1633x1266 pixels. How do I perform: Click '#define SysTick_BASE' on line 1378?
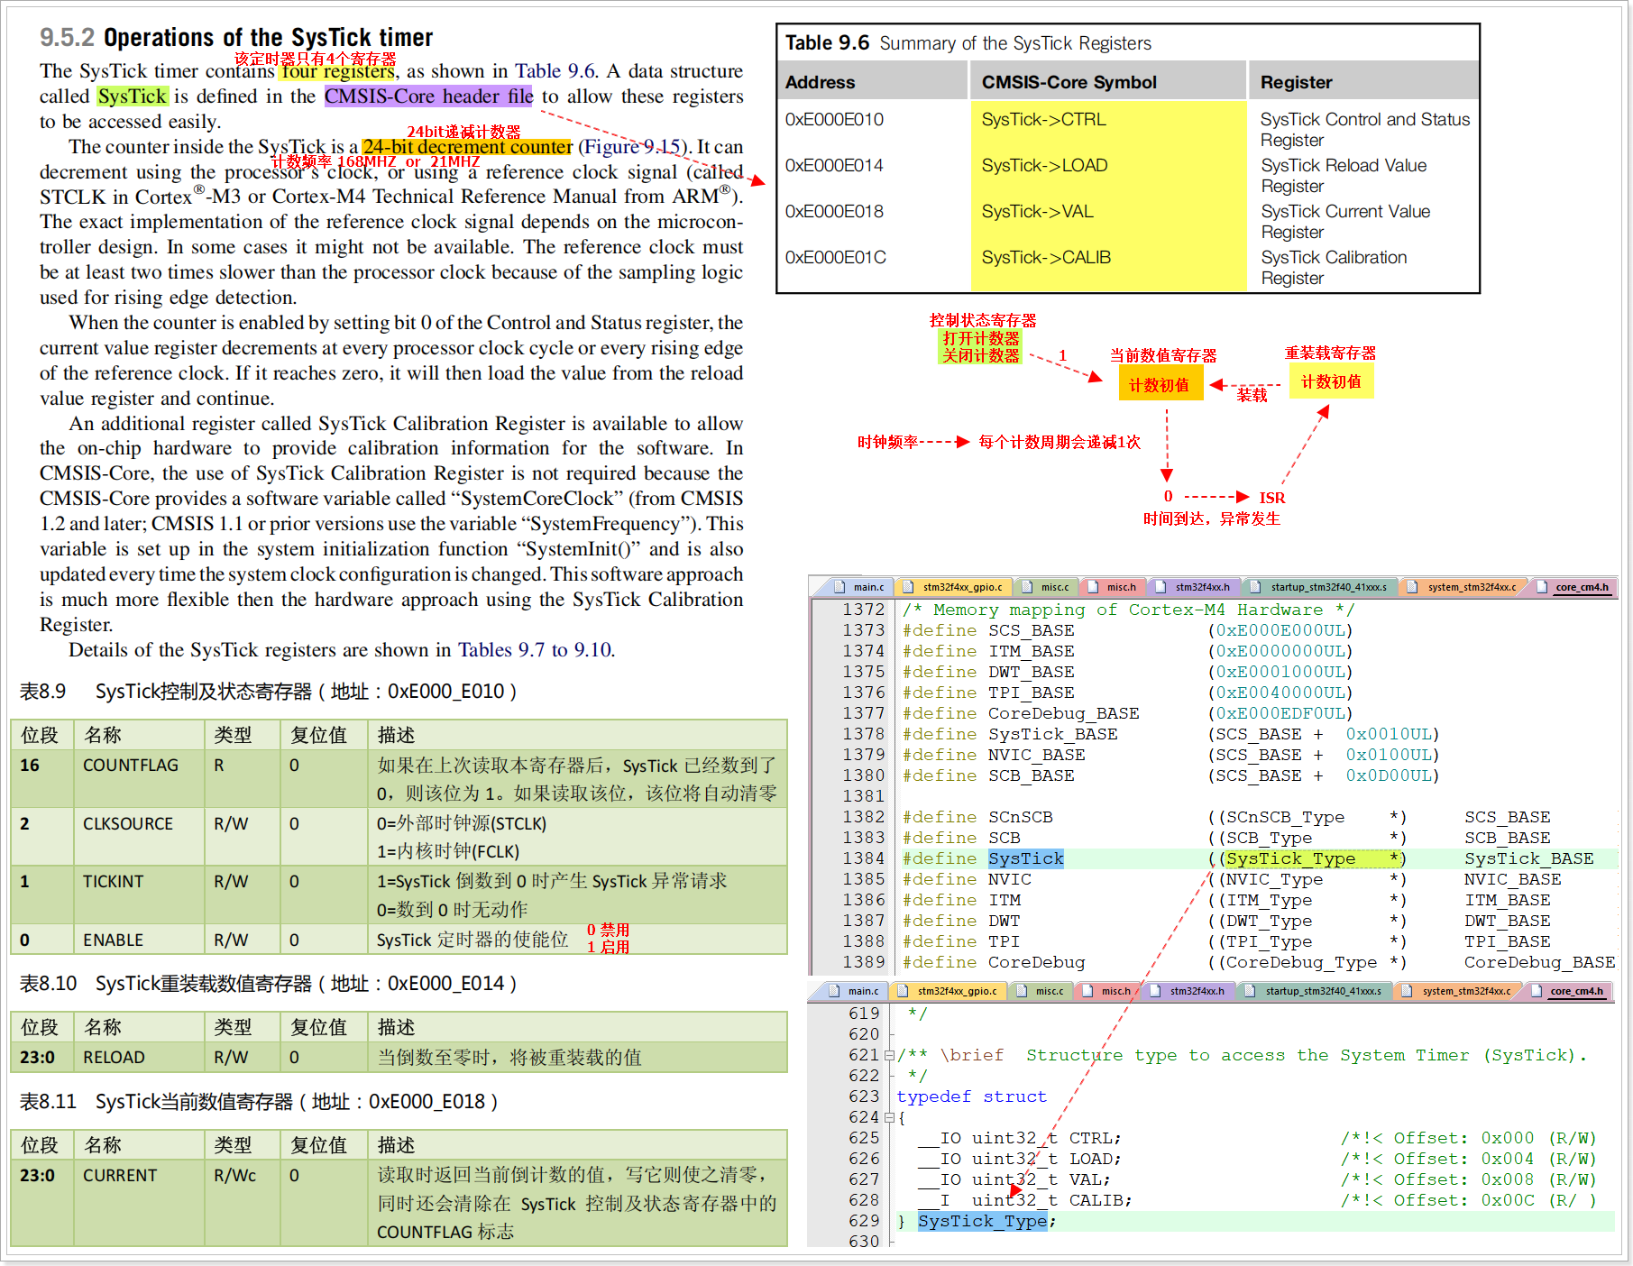pyautogui.click(x=1010, y=734)
